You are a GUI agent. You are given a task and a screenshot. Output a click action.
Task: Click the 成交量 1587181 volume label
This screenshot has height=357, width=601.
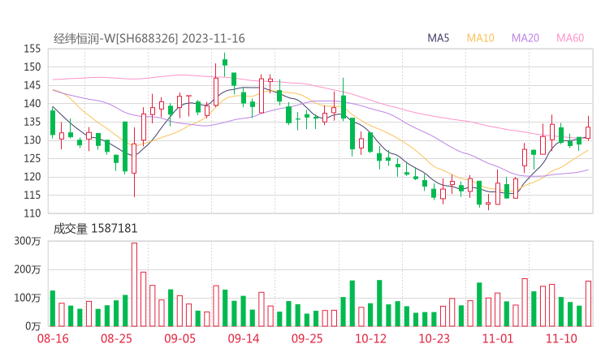(95, 229)
